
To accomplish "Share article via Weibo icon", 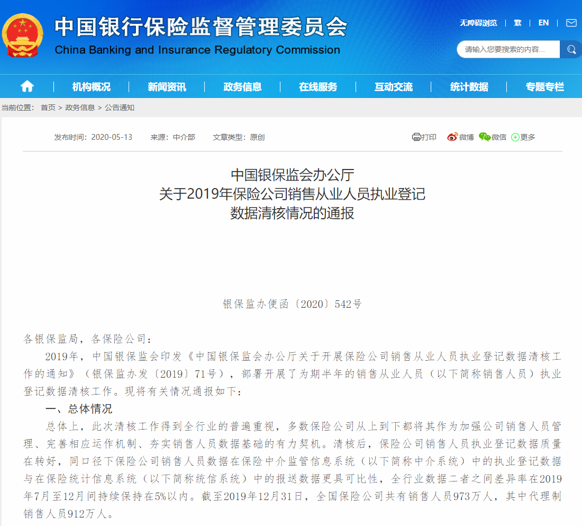I will pos(452,137).
